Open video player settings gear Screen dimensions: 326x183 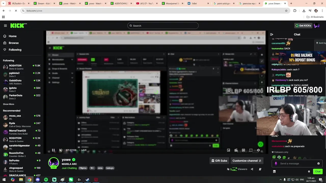[258, 150]
